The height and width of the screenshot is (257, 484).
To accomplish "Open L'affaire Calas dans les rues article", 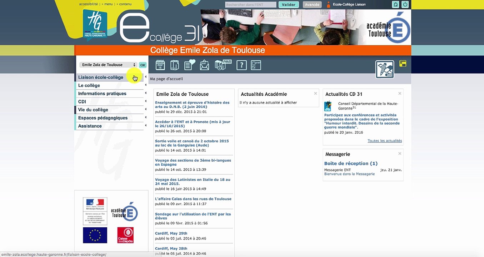I will [x=193, y=199].
